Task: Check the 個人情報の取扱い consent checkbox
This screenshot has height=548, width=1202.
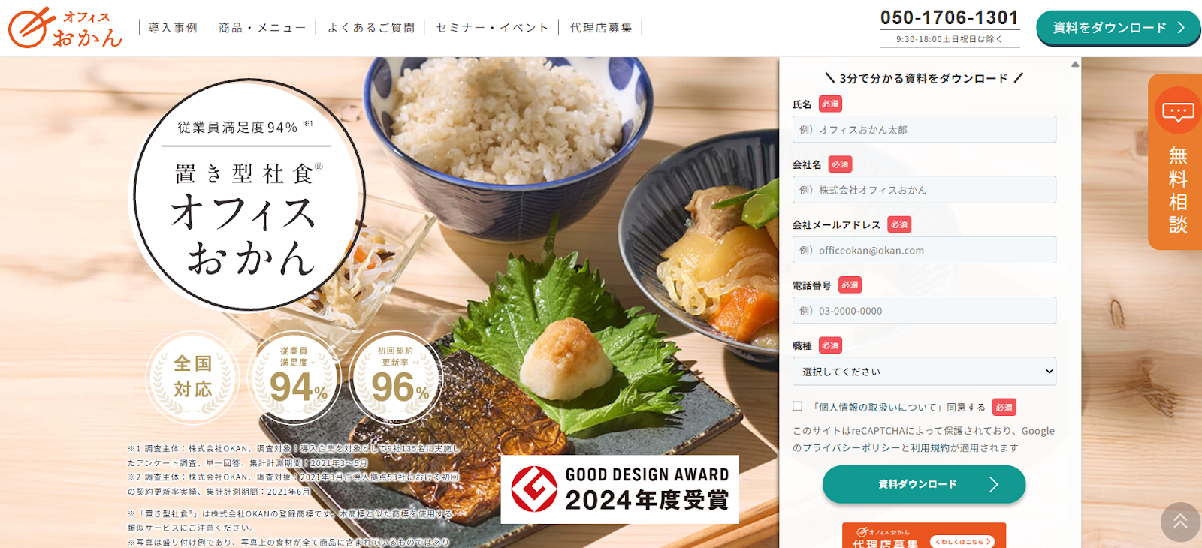Action: click(x=798, y=406)
